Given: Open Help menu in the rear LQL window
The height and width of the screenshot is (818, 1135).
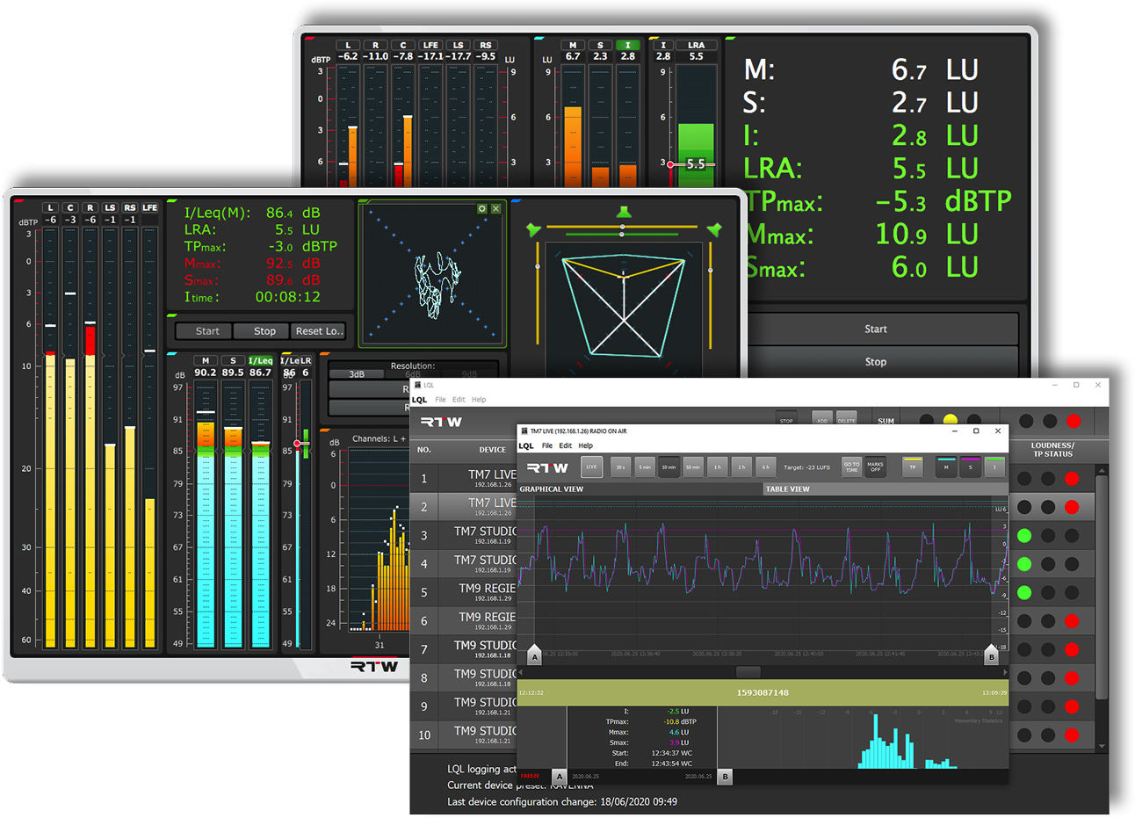Looking at the screenshot, I should [x=479, y=400].
